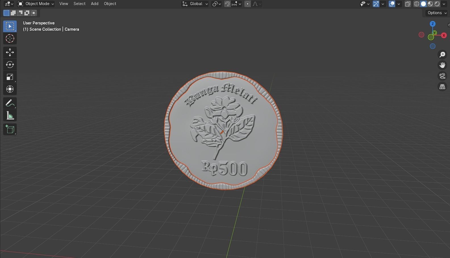Click the sidebar expand arrow at right edge
The height and width of the screenshot is (258, 450).
[x=449, y=25]
